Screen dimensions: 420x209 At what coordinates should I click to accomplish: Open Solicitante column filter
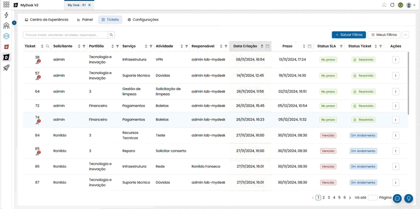tap(84, 46)
